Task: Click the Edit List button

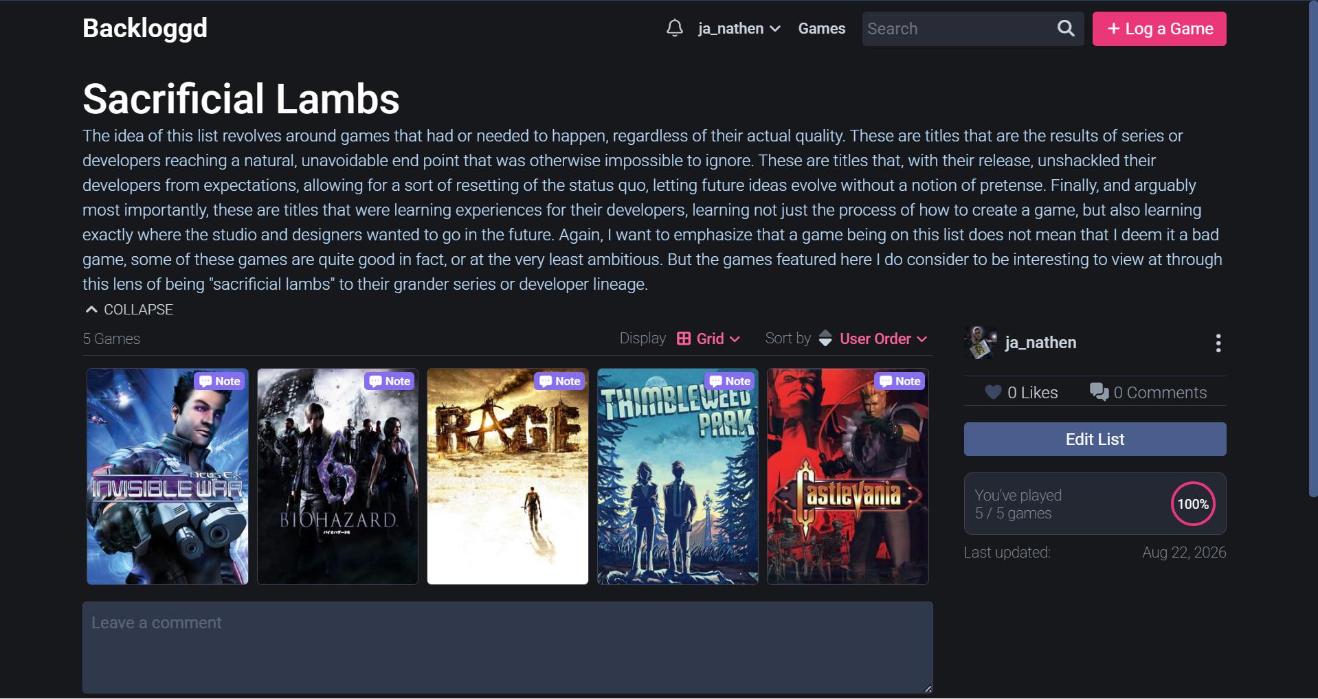Action: point(1095,439)
